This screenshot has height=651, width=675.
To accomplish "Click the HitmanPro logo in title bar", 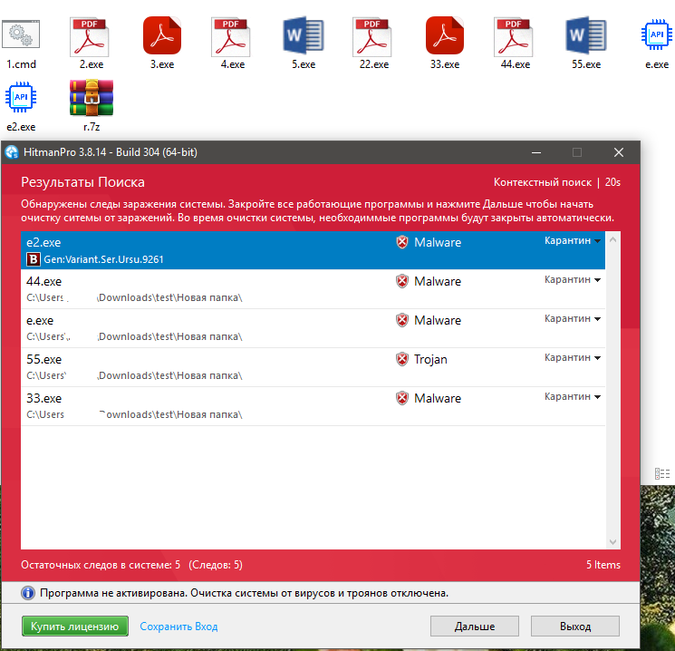I will (12, 152).
